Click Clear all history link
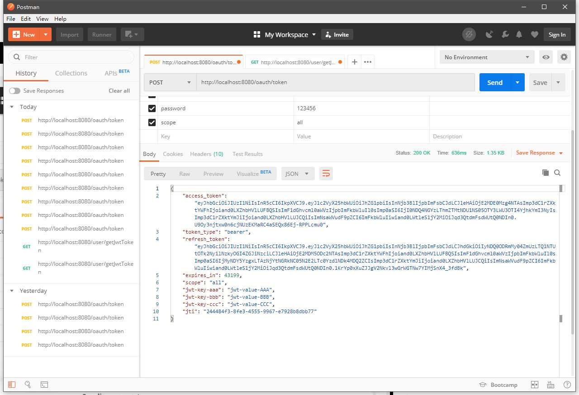The width and height of the screenshot is (579, 395). (x=119, y=91)
